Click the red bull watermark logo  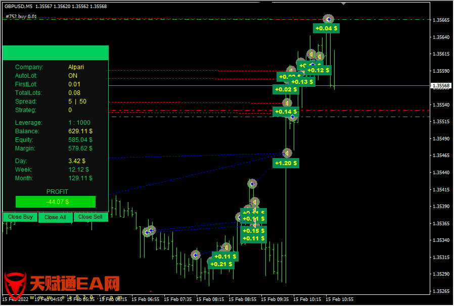(15, 285)
